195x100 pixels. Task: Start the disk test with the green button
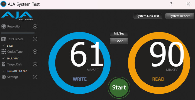pos(119,87)
